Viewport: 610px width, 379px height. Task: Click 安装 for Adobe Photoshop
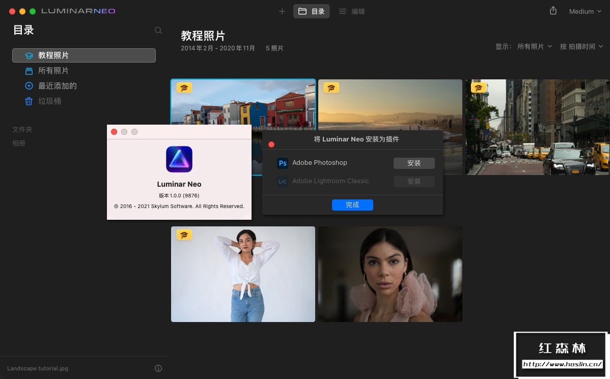(x=414, y=163)
